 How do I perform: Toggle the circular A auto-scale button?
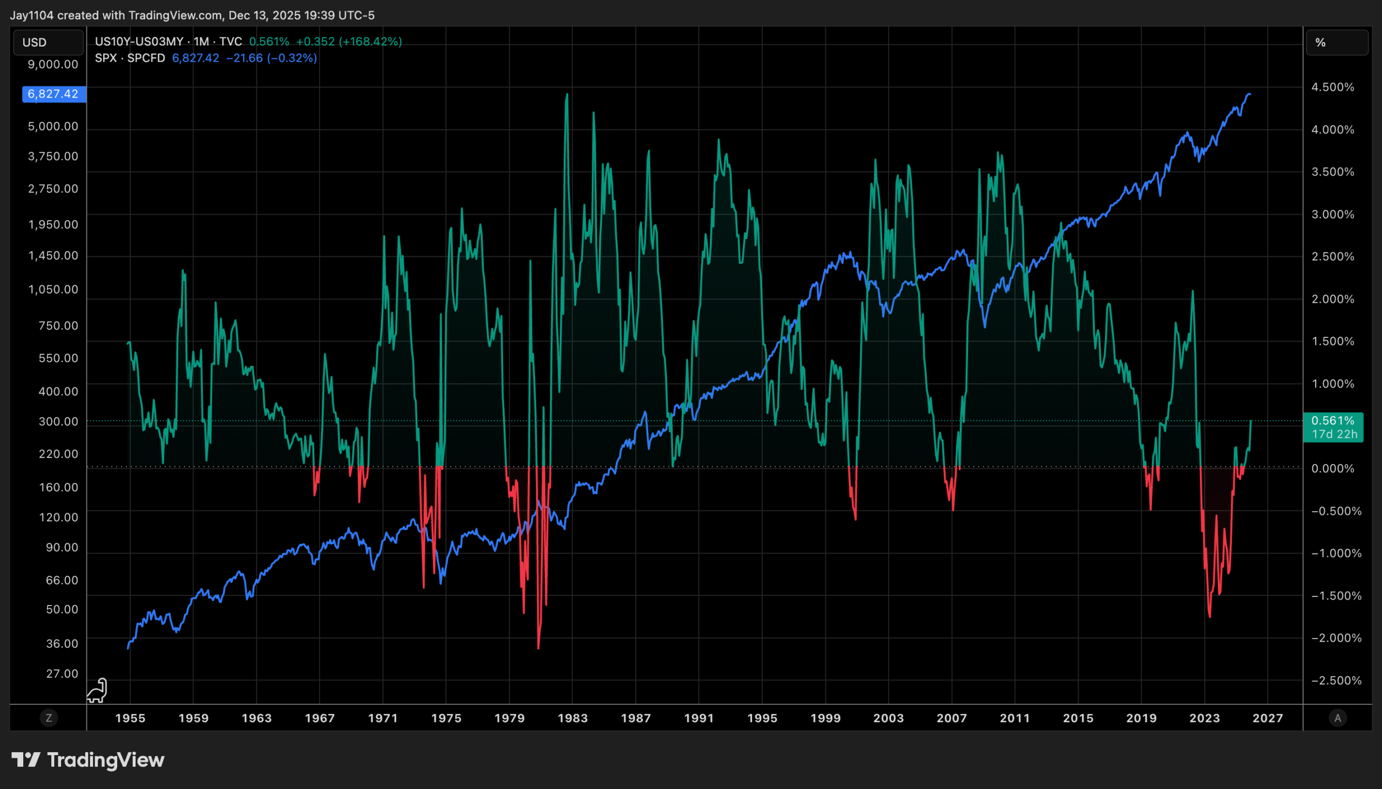click(1338, 718)
